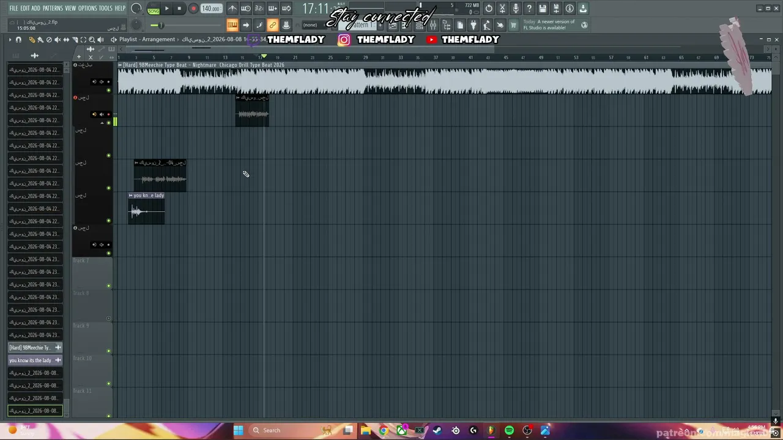Click the Play button in transport
The height and width of the screenshot is (440, 783).
pyautogui.click(x=166, y=9)
